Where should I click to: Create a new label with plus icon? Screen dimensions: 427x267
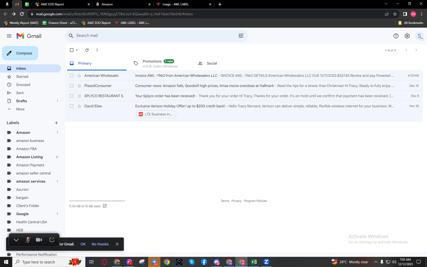[56, 123]
